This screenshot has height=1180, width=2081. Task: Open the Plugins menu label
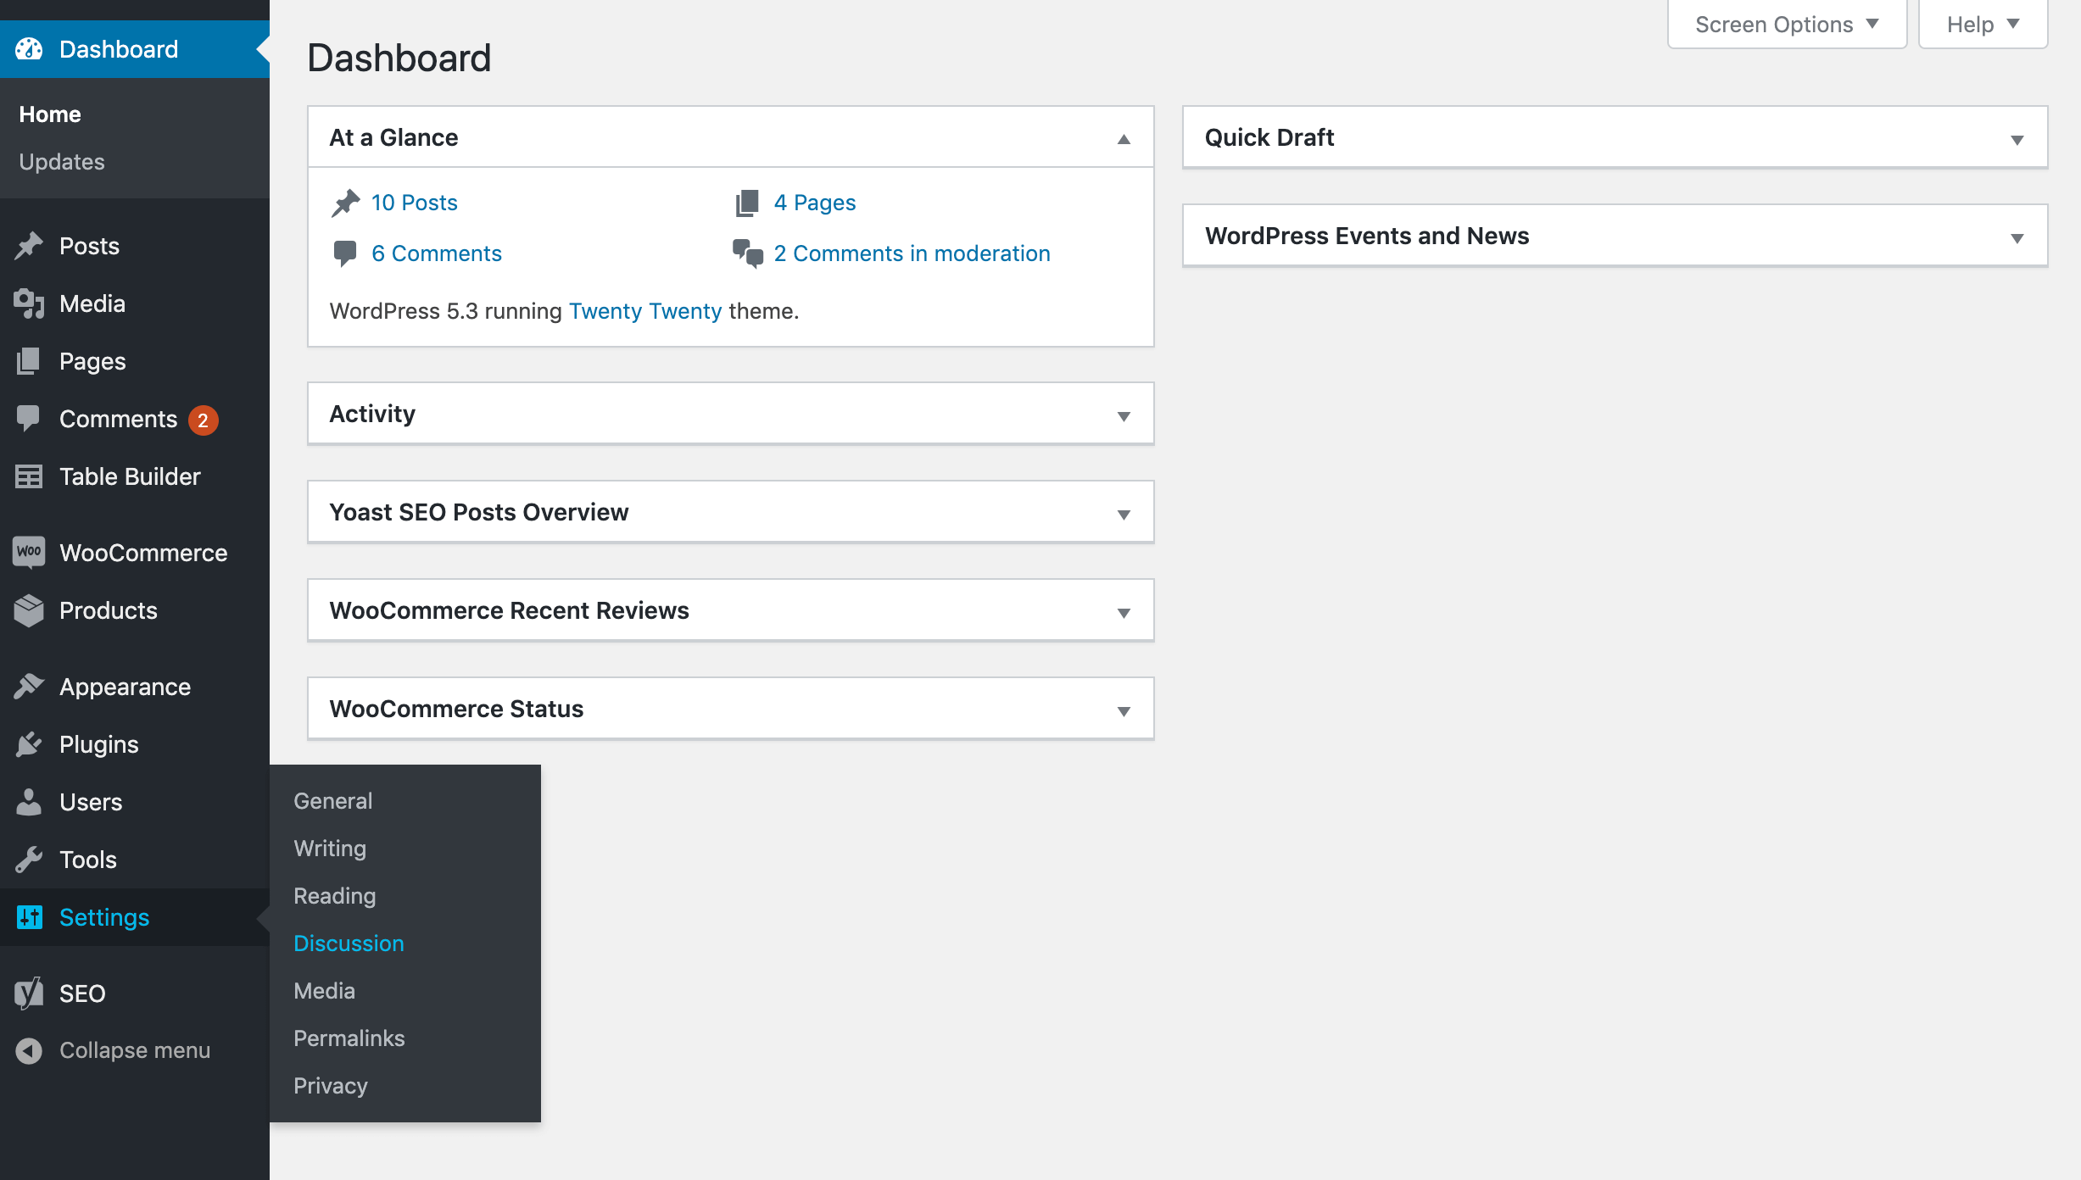point(98,744)
